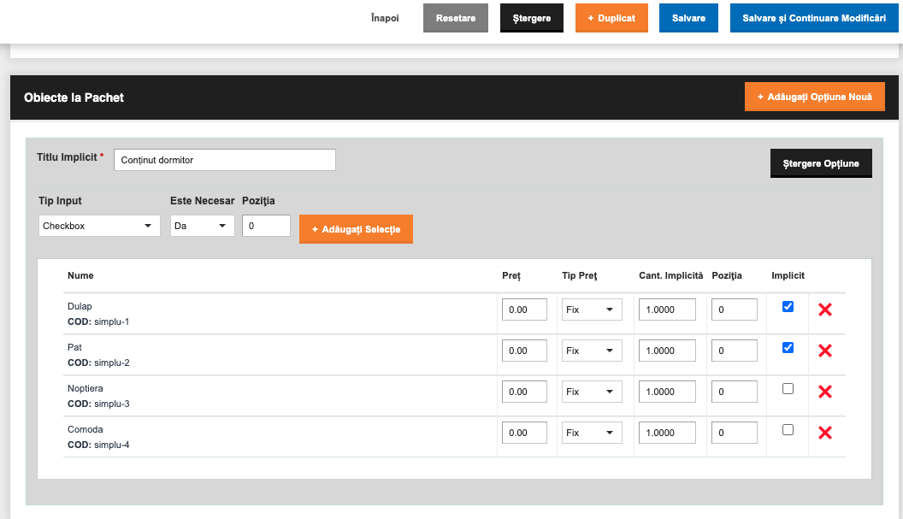Uncheck Implicit checkbox for Dulap
The height and width of the screenshot is (519, 903).
[788, 306]
